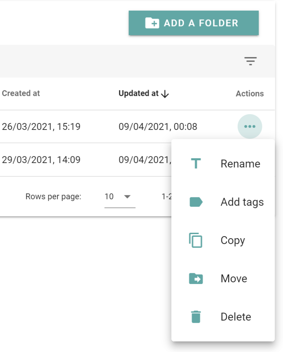Click the tag label icon

pos(196,202)
